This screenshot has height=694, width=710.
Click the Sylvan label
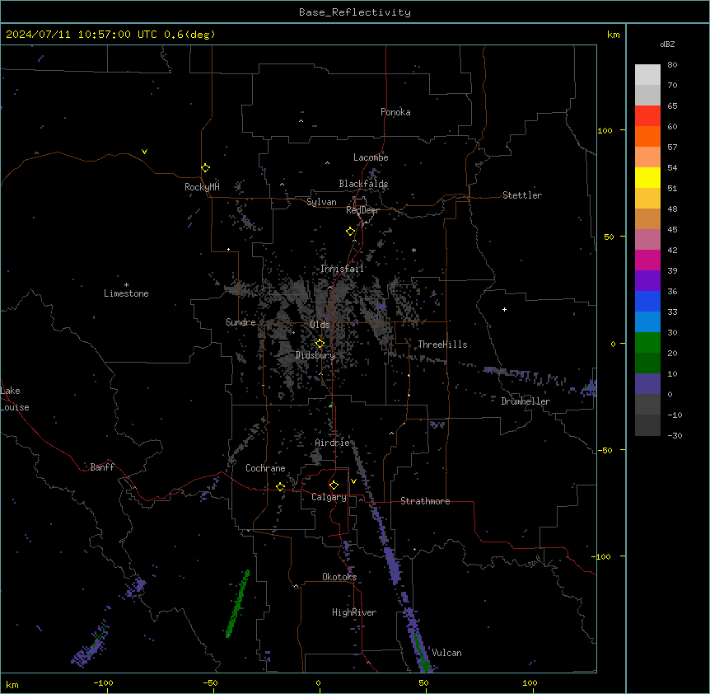coord(321,202)
